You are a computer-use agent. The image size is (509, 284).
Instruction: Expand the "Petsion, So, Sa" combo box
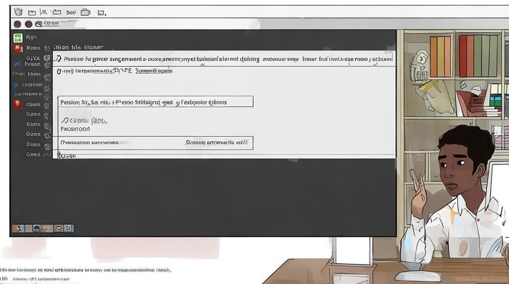(x=156, y=102)
